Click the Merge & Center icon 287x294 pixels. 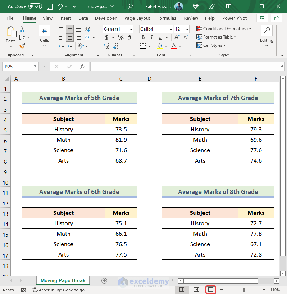87,37
